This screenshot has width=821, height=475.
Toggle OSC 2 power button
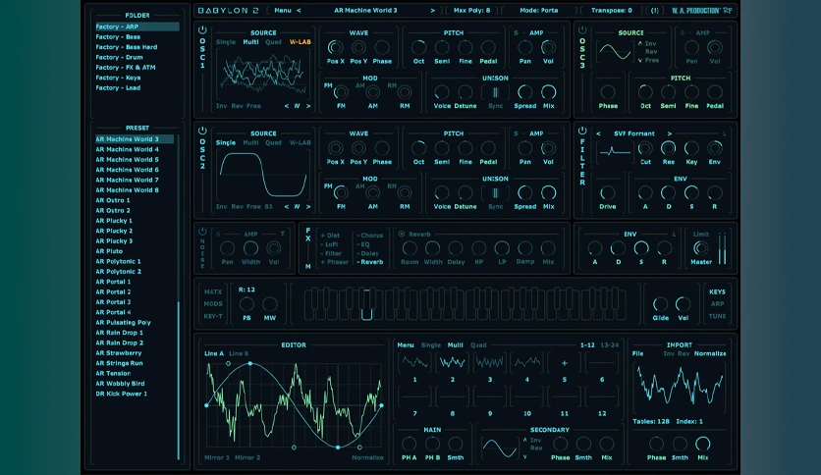pos(202,131)
